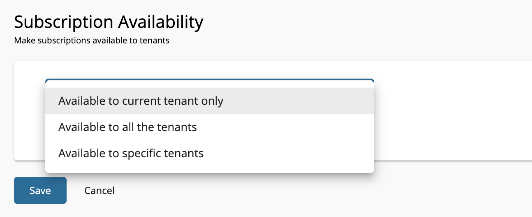532x217 pixels.
Task: Select the middle option mentioning all tenants
Action: 127,127
